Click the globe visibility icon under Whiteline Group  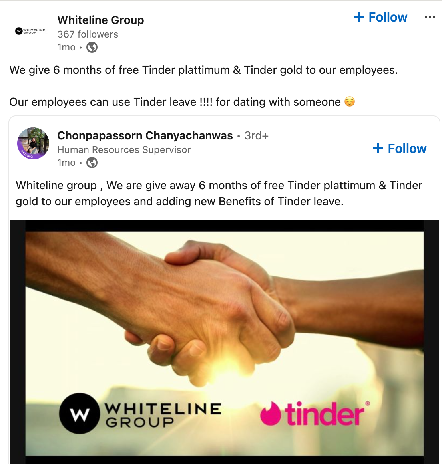[92, 47]
